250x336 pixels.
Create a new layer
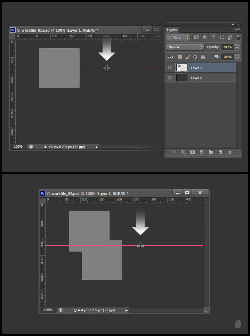click(x=220, y=152)
